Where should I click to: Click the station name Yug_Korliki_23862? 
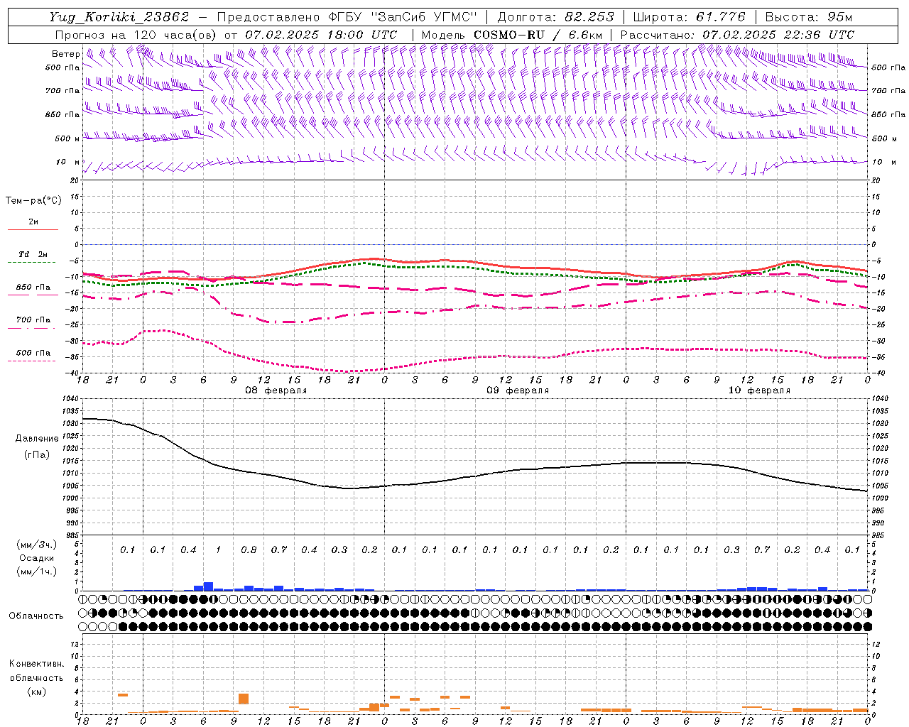click(x=119, y=17)
